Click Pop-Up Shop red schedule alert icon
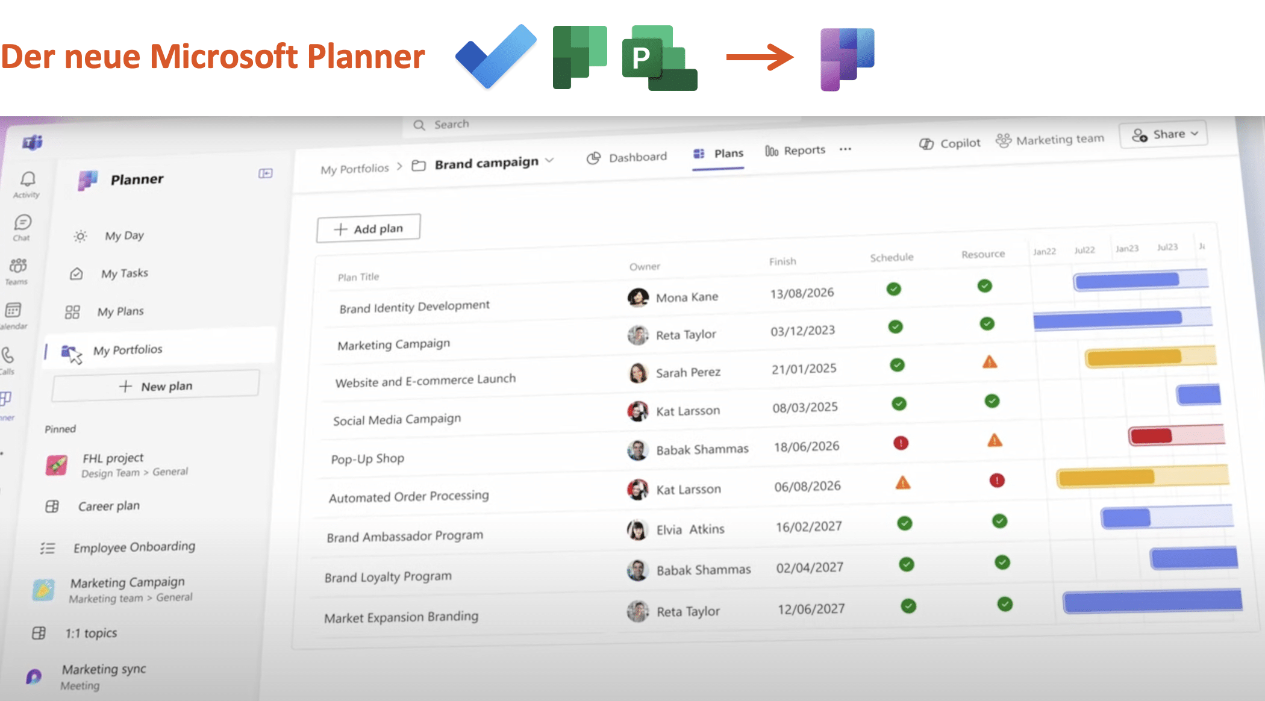This screenshot has height=701, width=1265. click(x=901, y=443)
